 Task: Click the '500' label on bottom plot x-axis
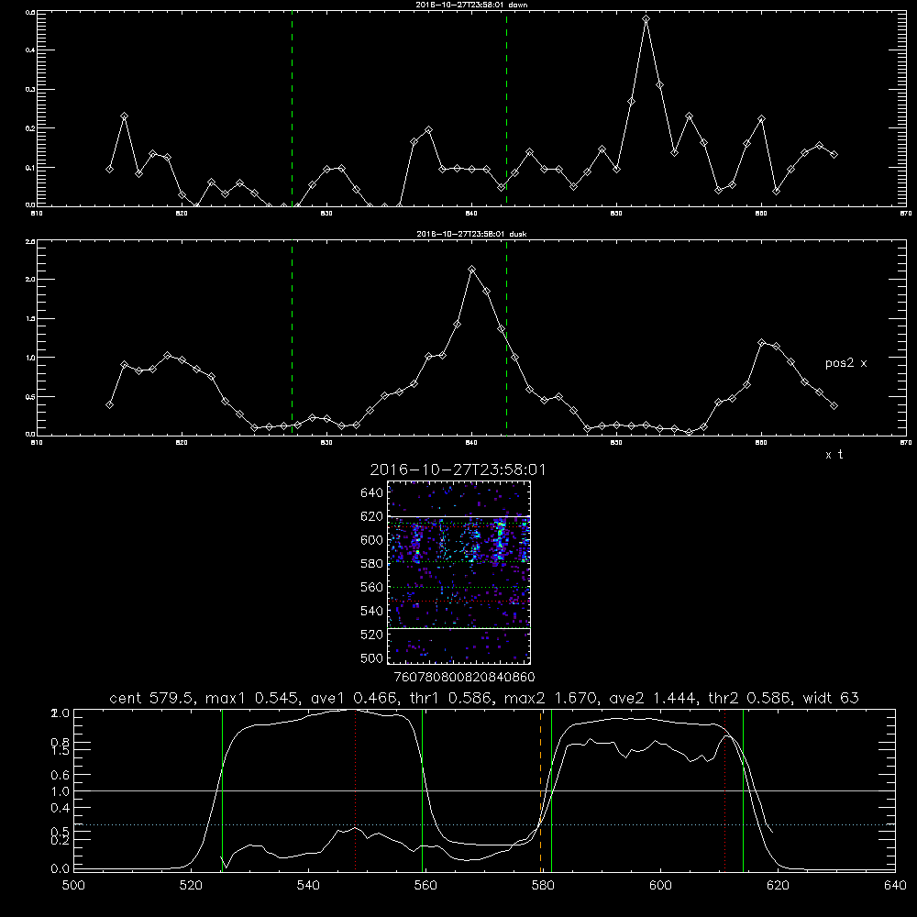(73, 886)
